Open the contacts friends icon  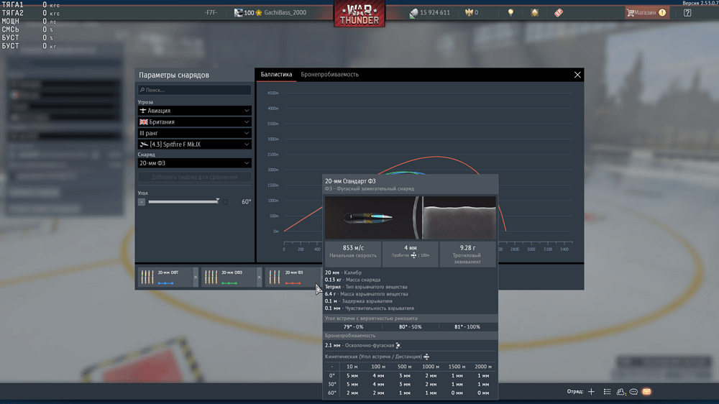tap(620, 392)
